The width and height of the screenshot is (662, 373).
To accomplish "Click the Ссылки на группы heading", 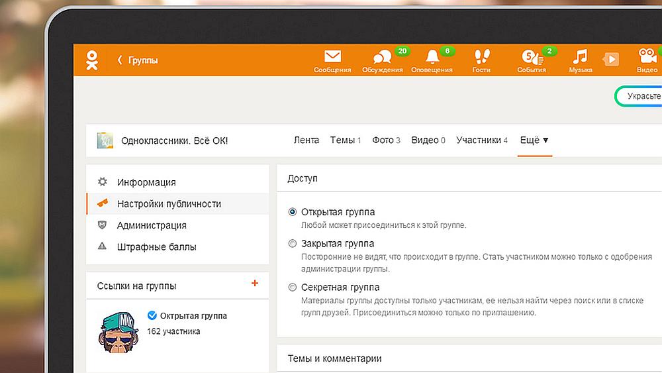I will coord(136,286).
